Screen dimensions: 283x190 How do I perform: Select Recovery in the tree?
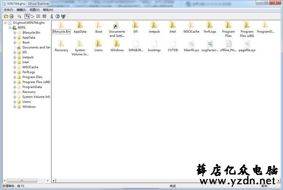(x=29, y=92)
